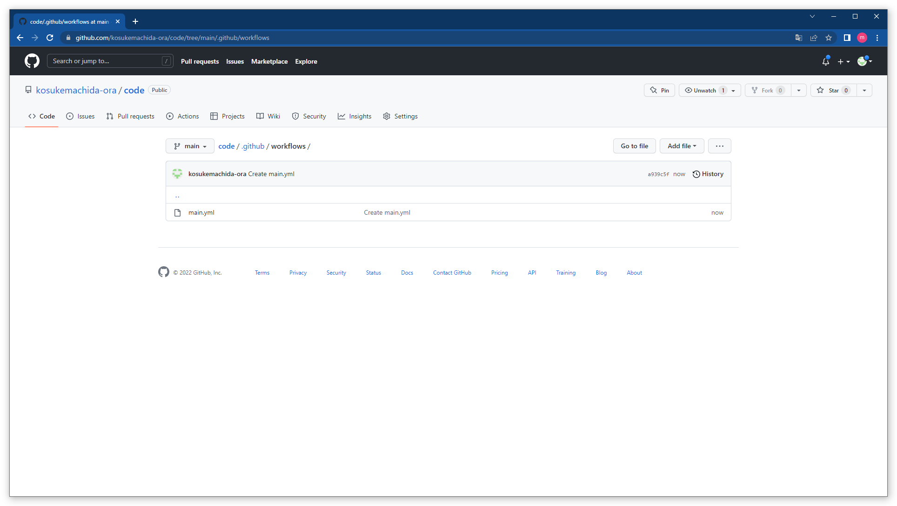Screen dimensions: 897x506
Task: Switch to the Actions tab
Action: (182, 116)
